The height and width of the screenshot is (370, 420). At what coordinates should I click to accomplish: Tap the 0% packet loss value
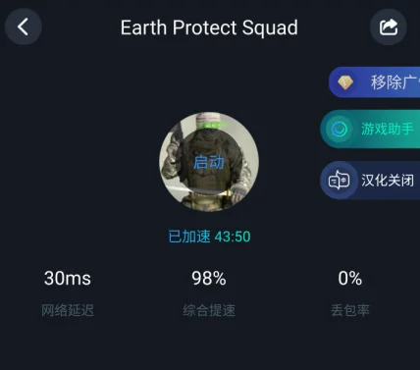click(x=350, y=279)
